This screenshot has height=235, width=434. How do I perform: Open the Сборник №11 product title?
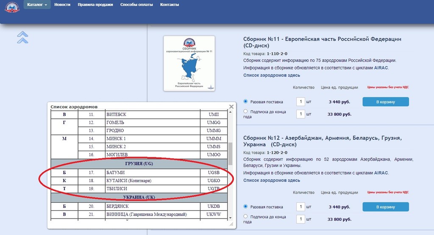tap(322, 42)
